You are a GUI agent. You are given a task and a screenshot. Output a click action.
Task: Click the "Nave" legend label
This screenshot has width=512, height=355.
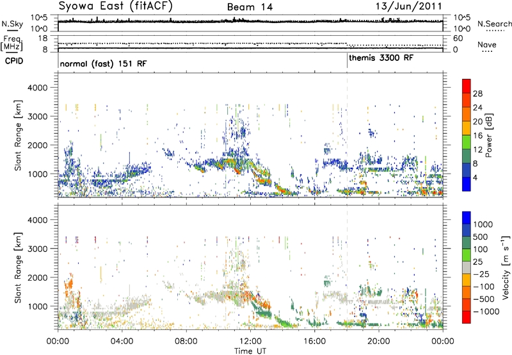(487, 45)
